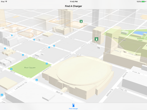Tap the transit stop icon at Root Square's Bell St corner
The width and height of the screenshot is (147, 110).
pos(11,69)
